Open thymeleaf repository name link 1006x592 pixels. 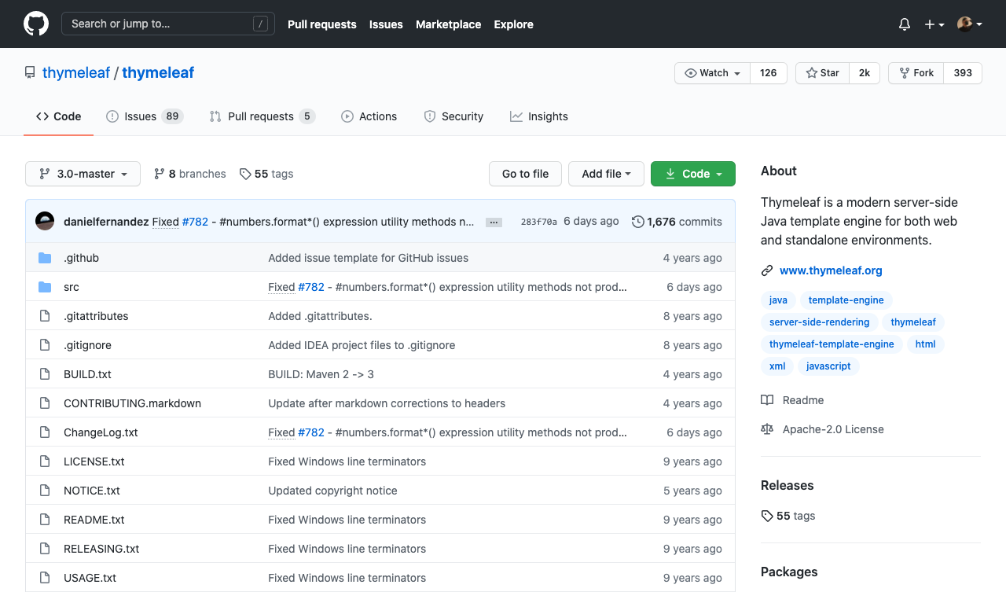(158, 73)
